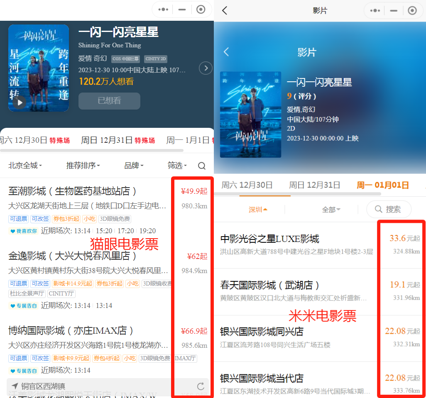Expand the 筛选 filter dropdown
The height and width of the screenshot is (398, 426).
(x=177, y=165)
